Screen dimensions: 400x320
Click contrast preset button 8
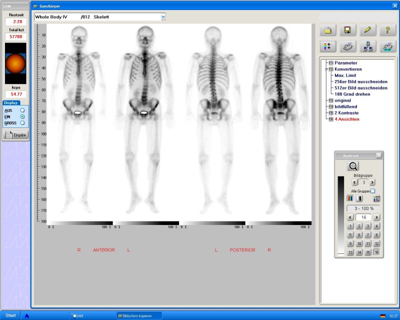click(376, 235)
